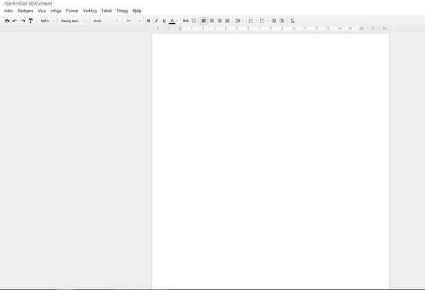The height and width of the screenshot is (290, 425).
Task: Open the Format menu
Action: (x=72, y=11)
